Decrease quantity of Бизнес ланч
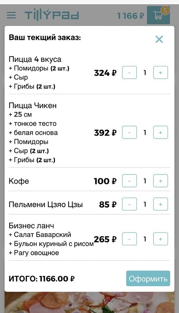The width and height of the screenshot is (179, 313). (129, 239)
